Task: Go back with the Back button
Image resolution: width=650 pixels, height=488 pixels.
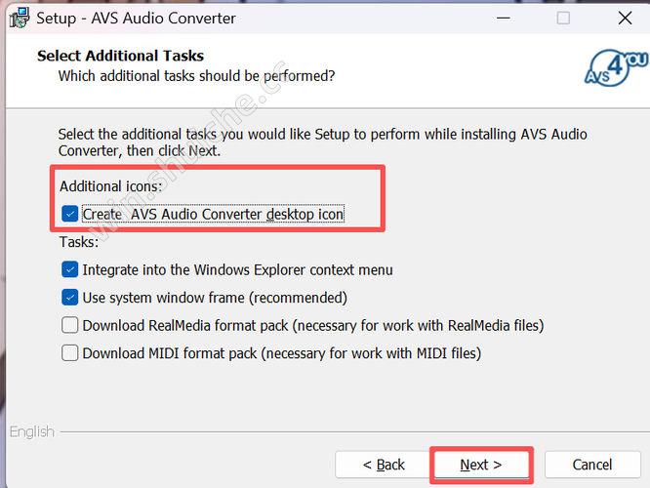Action: click(384, 465)
